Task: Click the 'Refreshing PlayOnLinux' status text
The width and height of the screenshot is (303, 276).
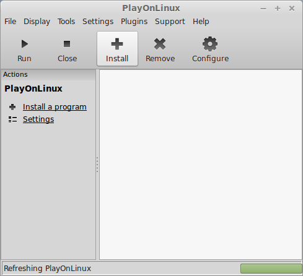Action: click(47, 269)
